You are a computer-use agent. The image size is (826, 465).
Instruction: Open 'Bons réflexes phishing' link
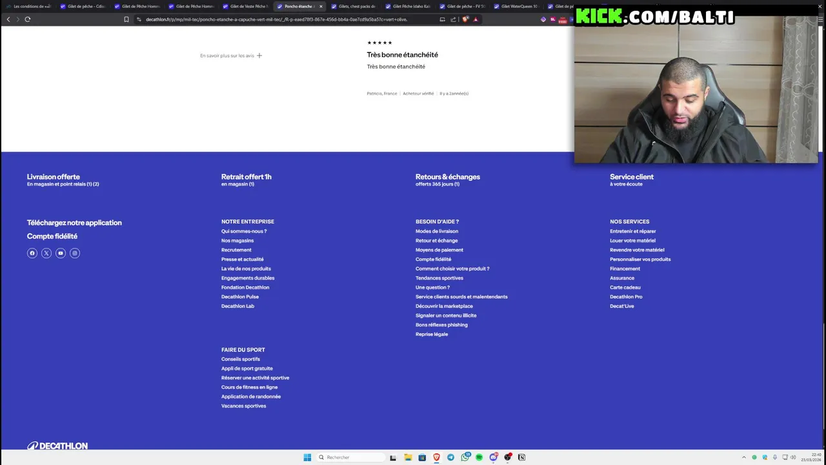click(441, 325)
